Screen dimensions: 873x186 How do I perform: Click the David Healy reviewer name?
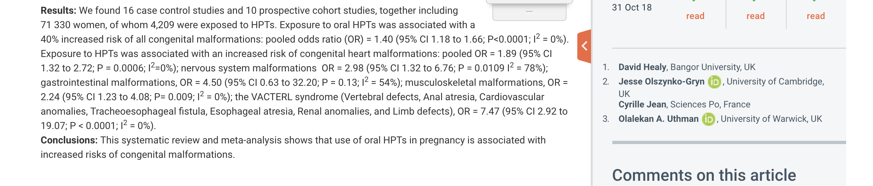tap(642, 67)
